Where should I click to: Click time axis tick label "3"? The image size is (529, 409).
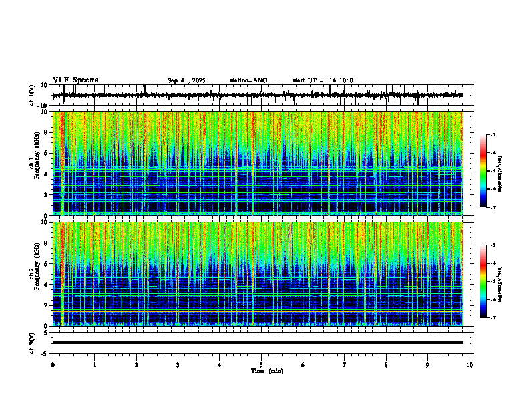(178, 365)
